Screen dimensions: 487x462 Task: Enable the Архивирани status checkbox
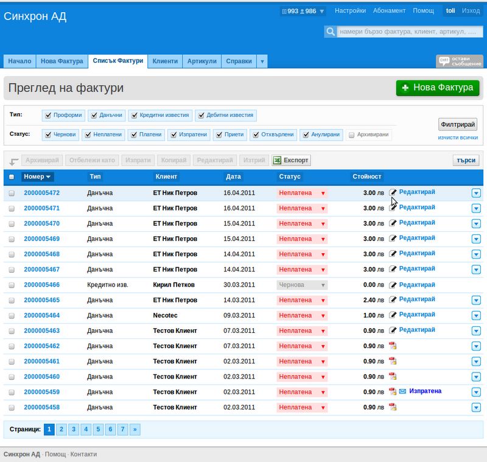(352, 135)
